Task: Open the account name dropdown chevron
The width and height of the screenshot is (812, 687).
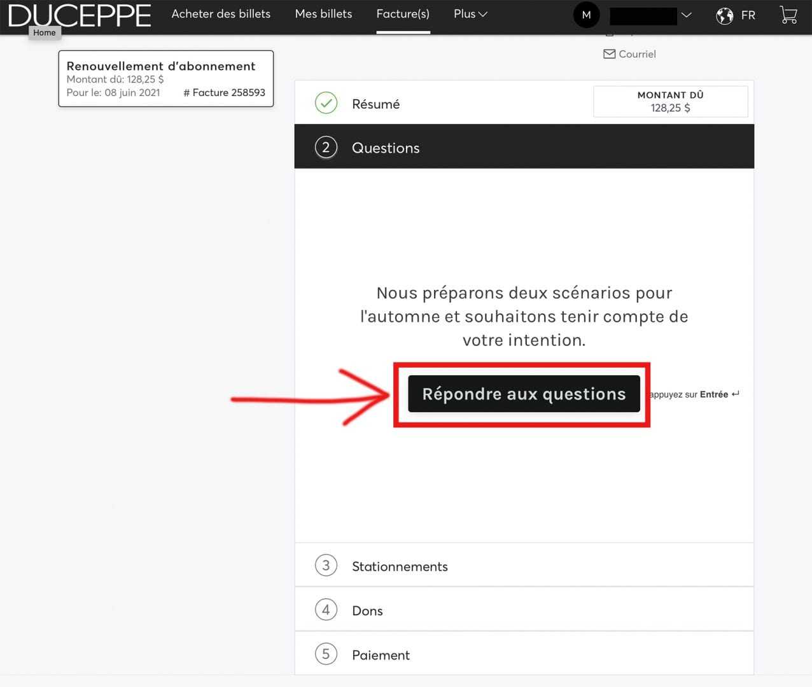Action: tap(686, 15)
